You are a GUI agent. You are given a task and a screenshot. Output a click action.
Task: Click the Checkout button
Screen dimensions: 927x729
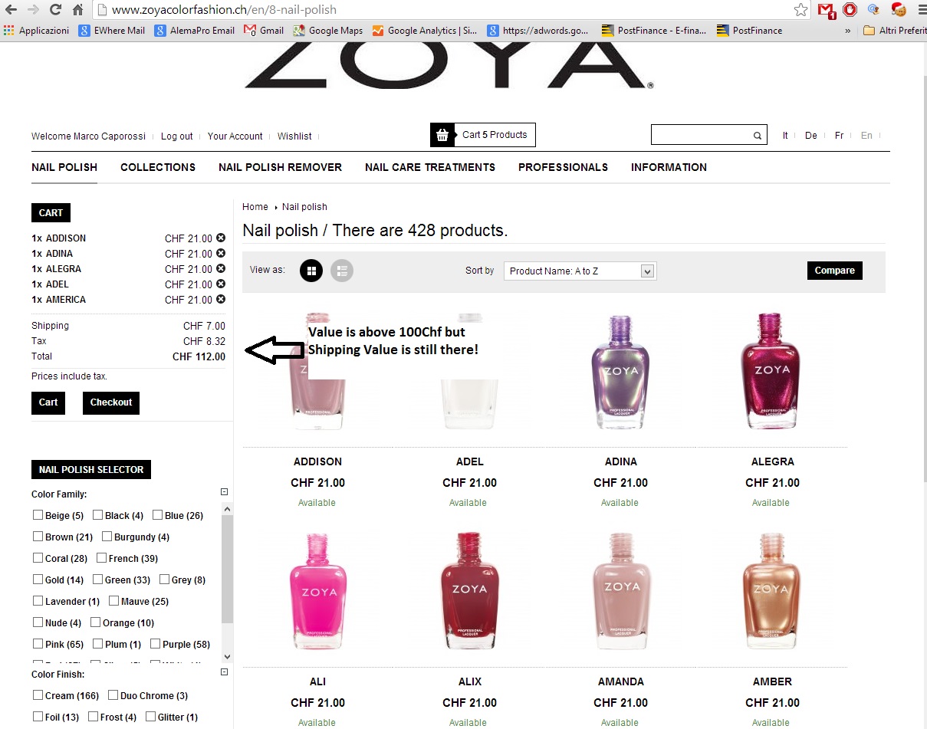click(111, 402)
